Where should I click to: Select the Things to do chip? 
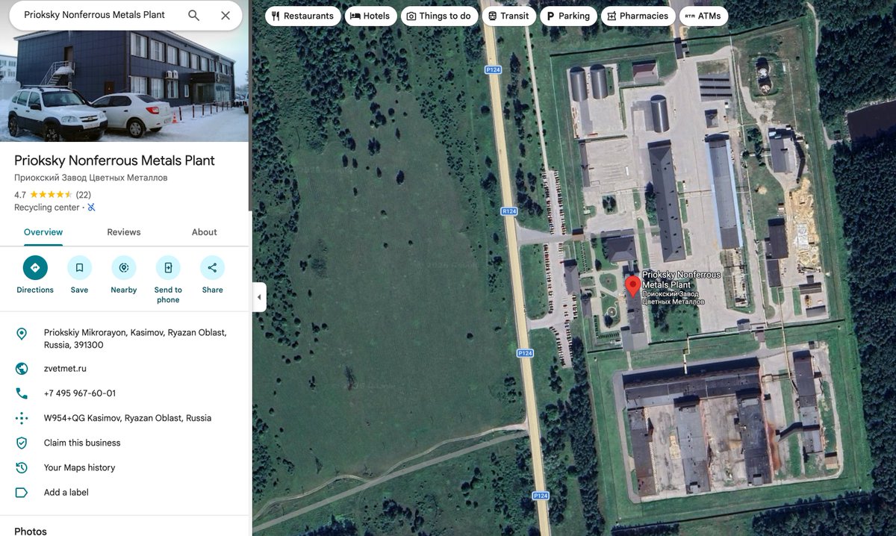tap(439, 16)
